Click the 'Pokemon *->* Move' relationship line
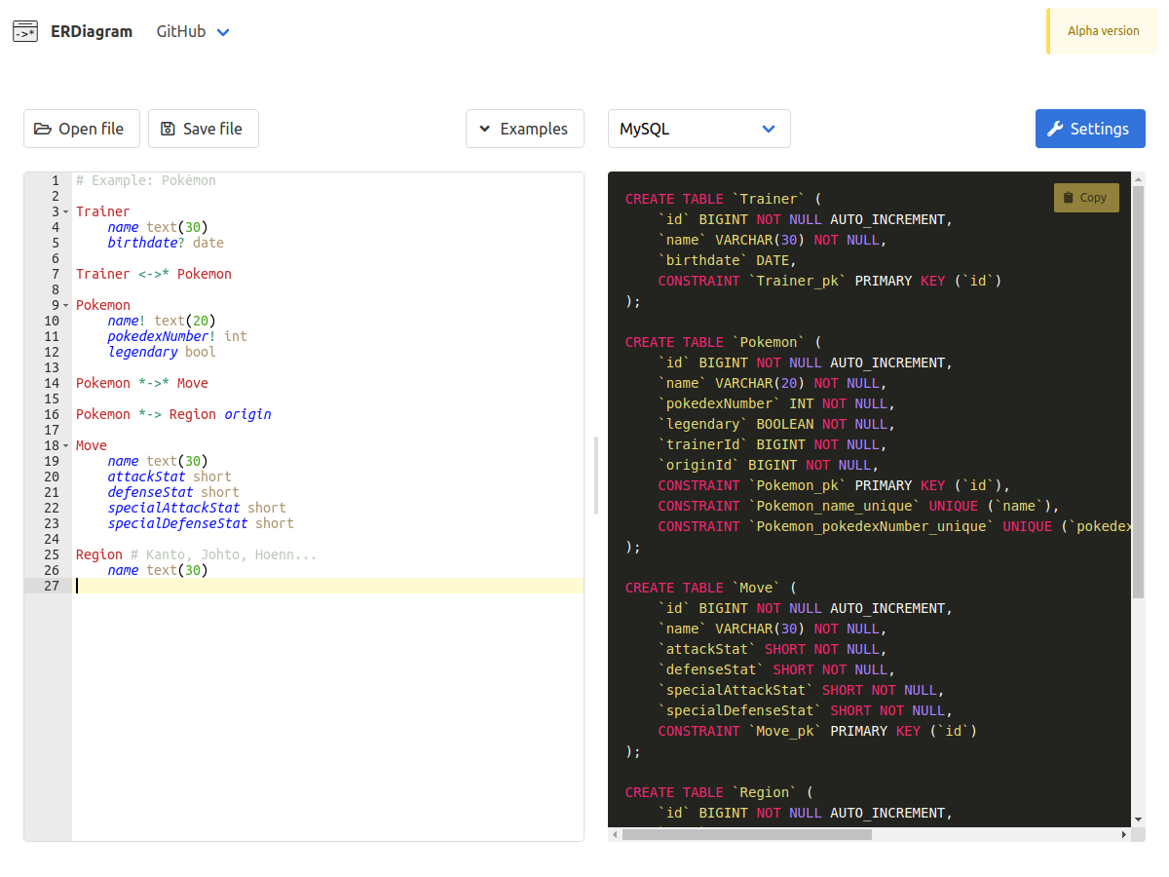The width and height of the screenshot is (1169, 877). (142, 383)
